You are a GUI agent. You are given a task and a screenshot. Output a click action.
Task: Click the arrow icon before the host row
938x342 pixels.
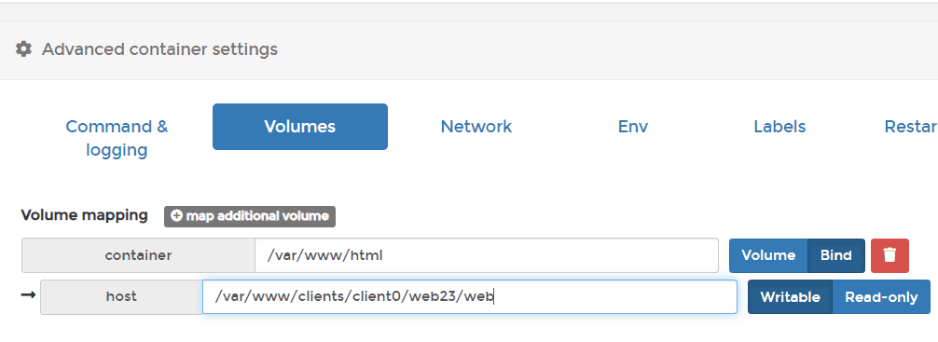tap(28, 294)
